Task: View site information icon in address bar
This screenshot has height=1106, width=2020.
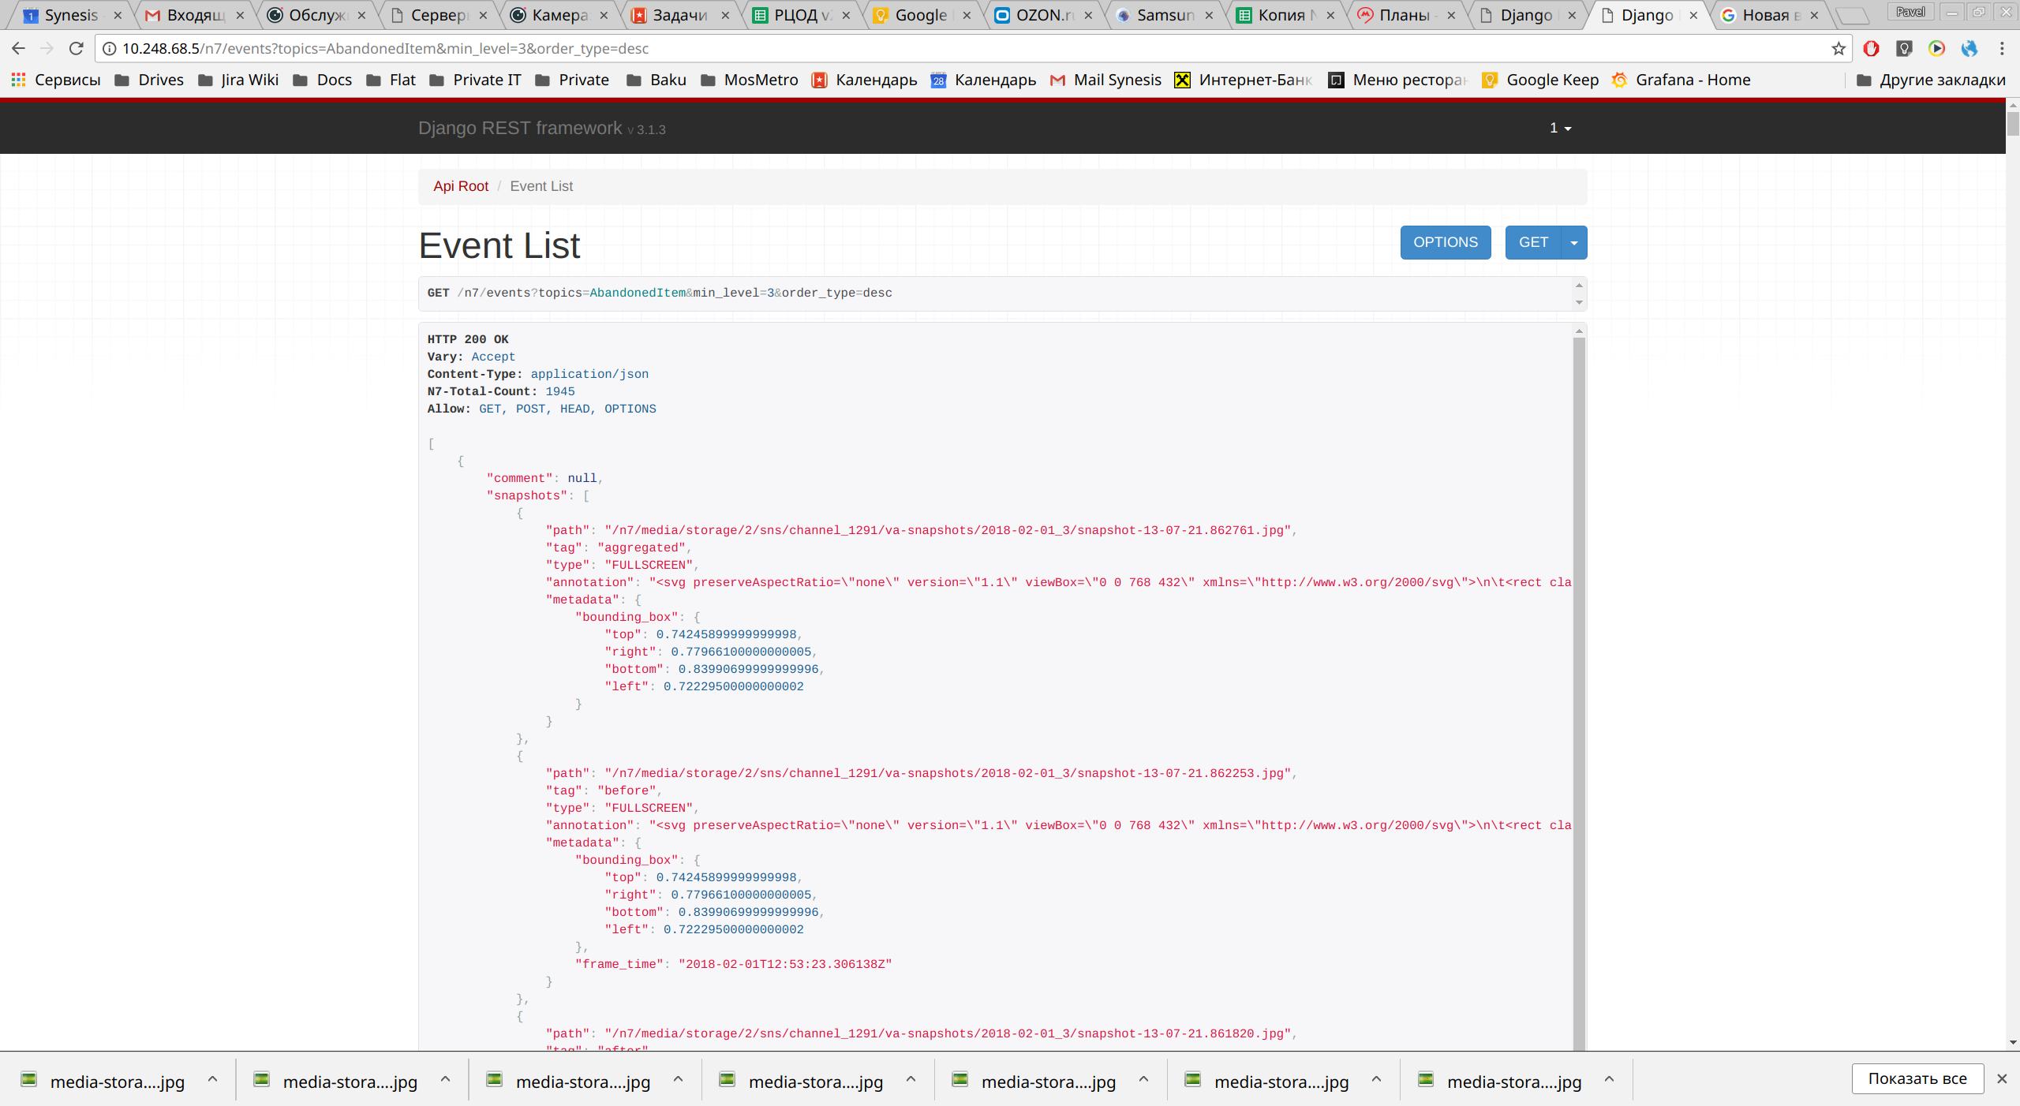Action: point(110,48)
